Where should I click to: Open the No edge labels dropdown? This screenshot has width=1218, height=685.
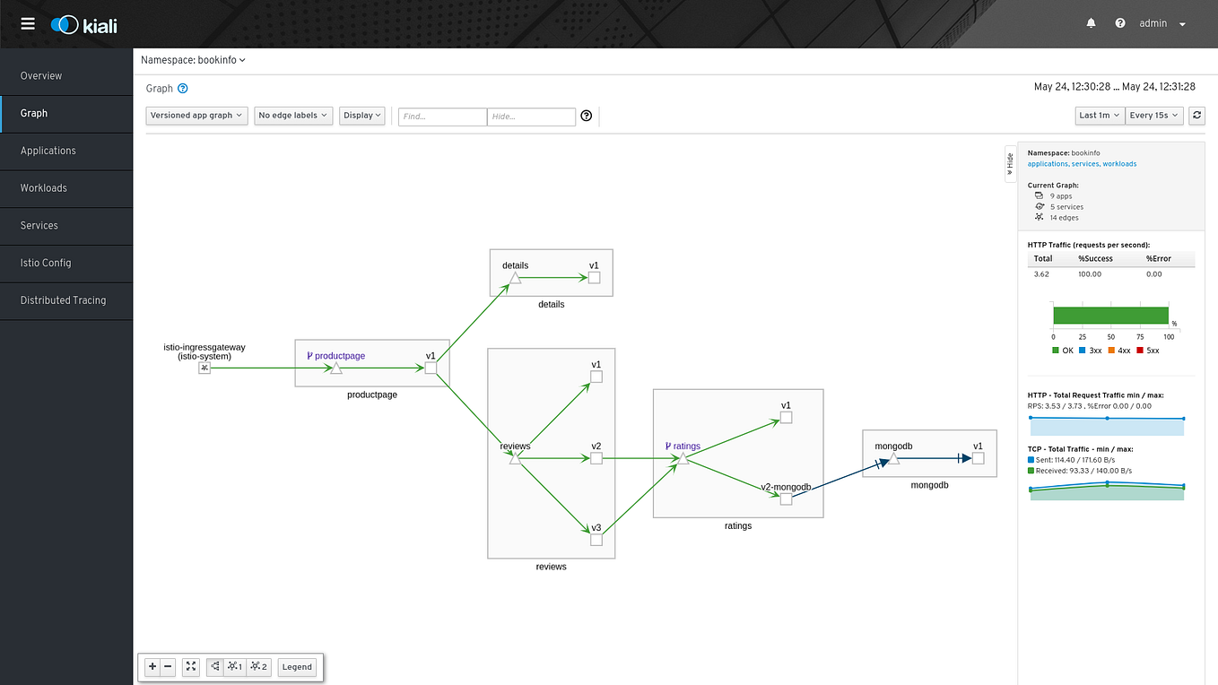(x=293, y=115)
